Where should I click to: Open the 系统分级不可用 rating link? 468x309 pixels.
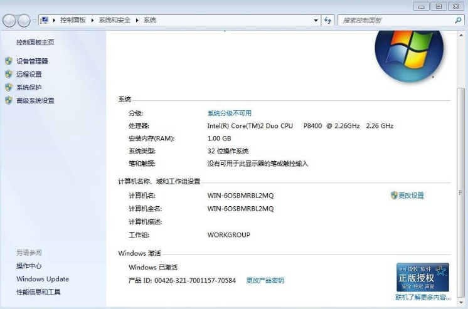[x=229, y=113]
